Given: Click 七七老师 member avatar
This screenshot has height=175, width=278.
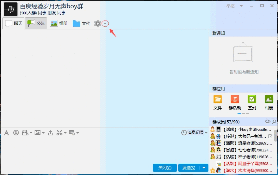Looking at the screenshot, I should tap(218, 150).
